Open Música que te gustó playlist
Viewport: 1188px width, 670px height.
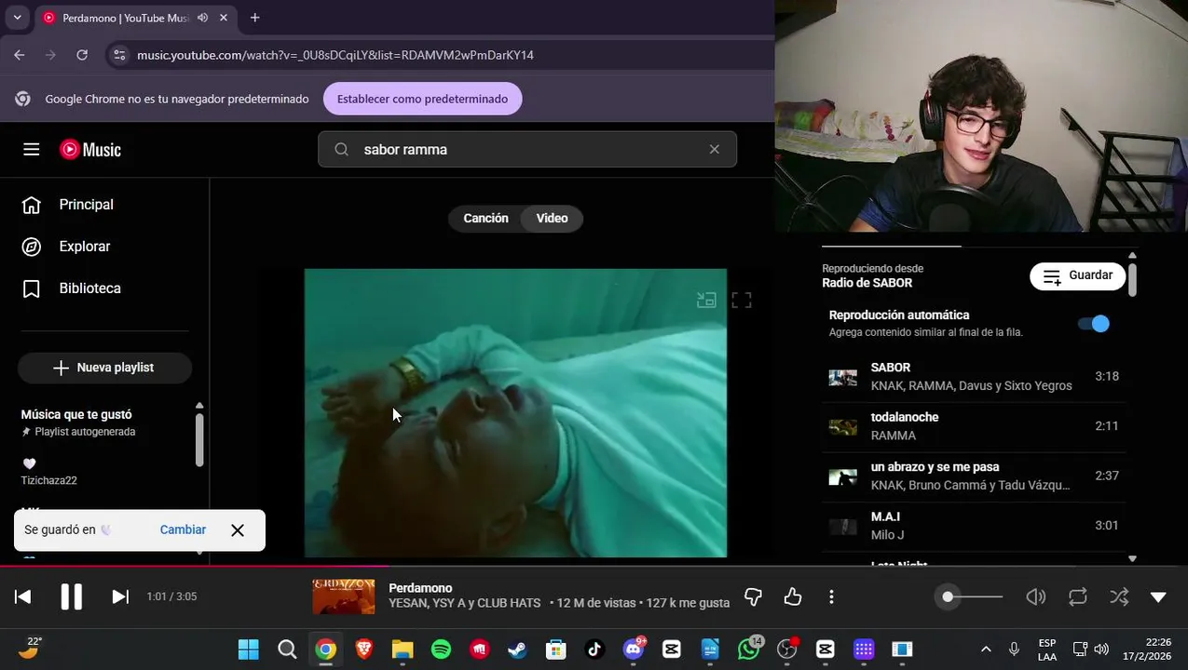[x=76, y=414]
